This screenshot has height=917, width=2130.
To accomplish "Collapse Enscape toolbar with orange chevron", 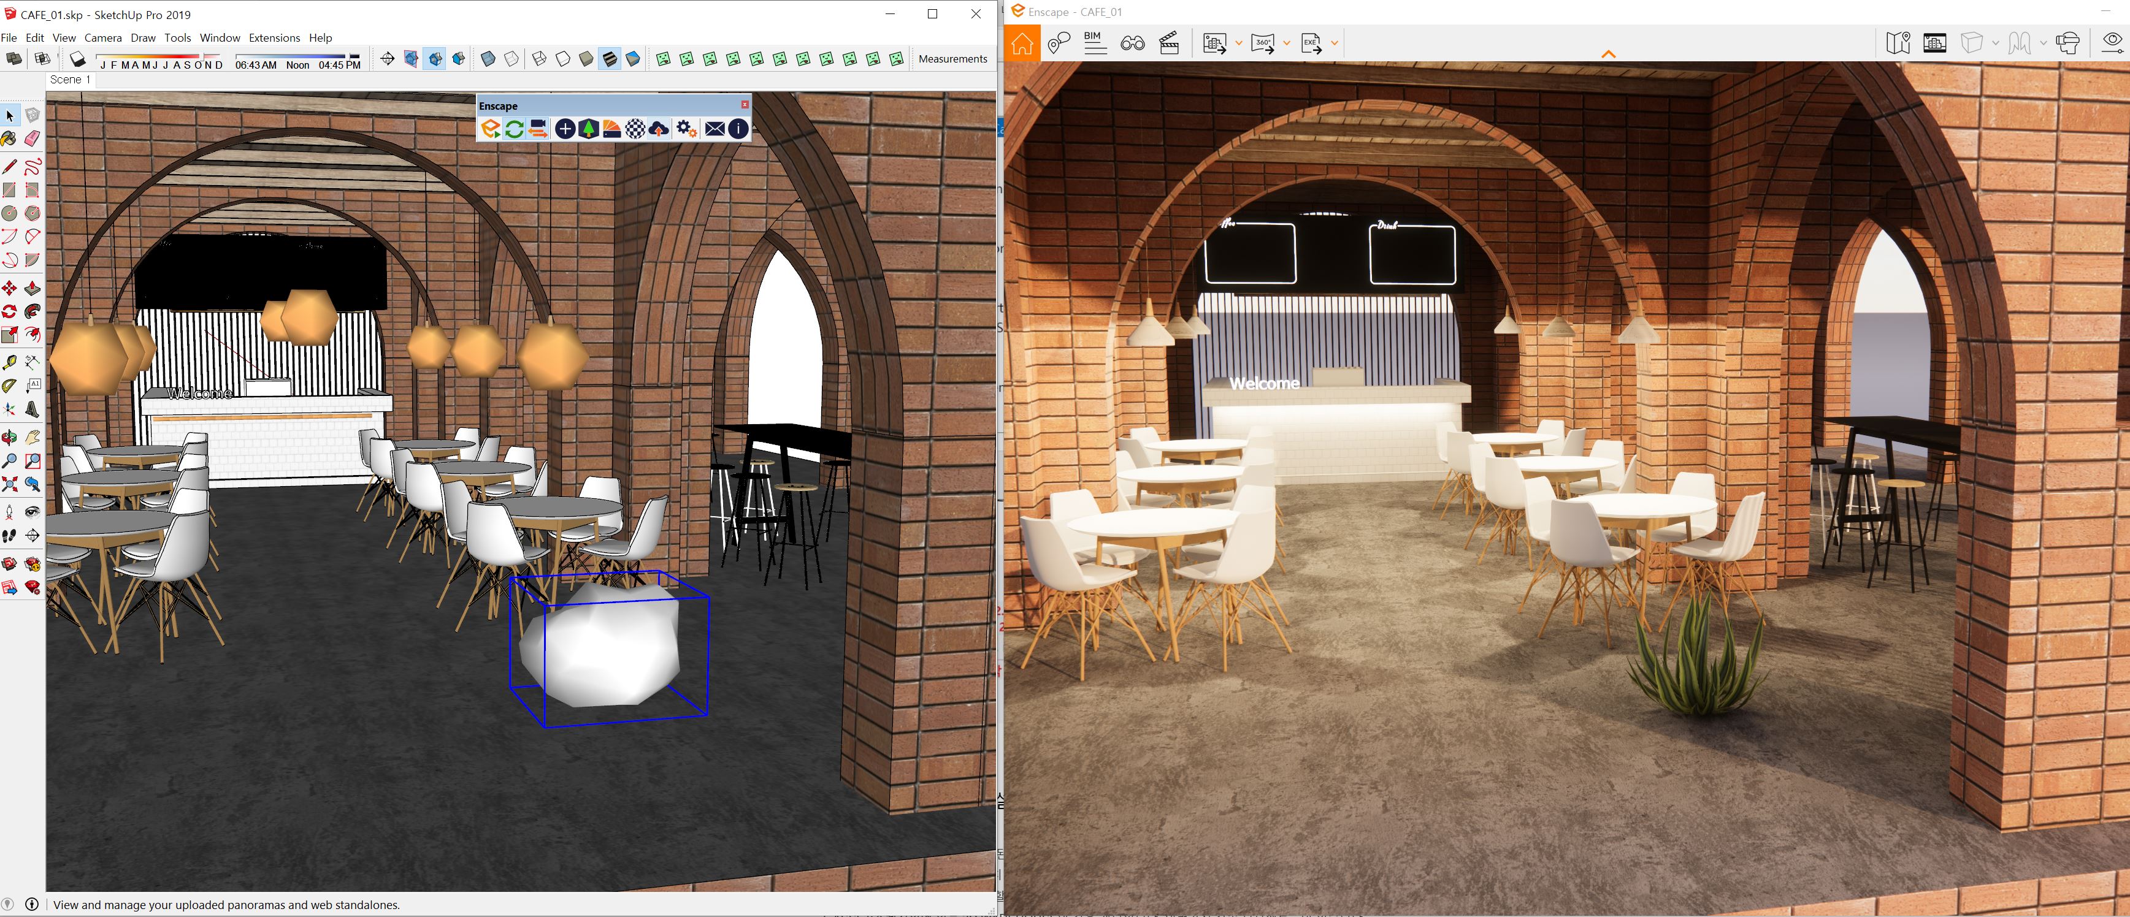I will coord(1608,55).
